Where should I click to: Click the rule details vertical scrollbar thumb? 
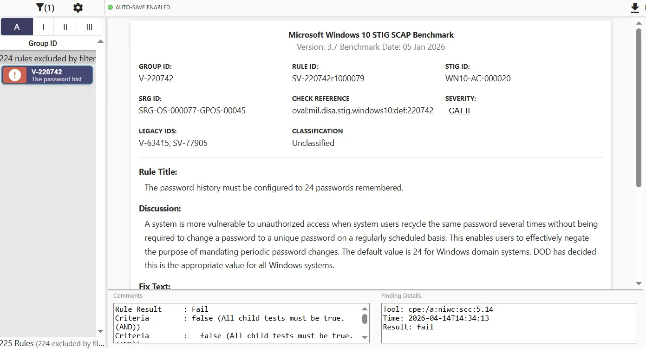click(639, 107)
